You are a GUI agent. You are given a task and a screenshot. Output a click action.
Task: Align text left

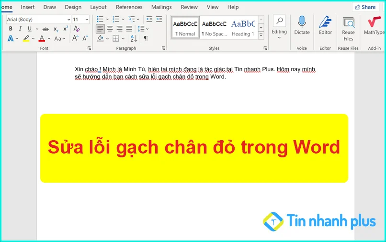click(100, 29)
